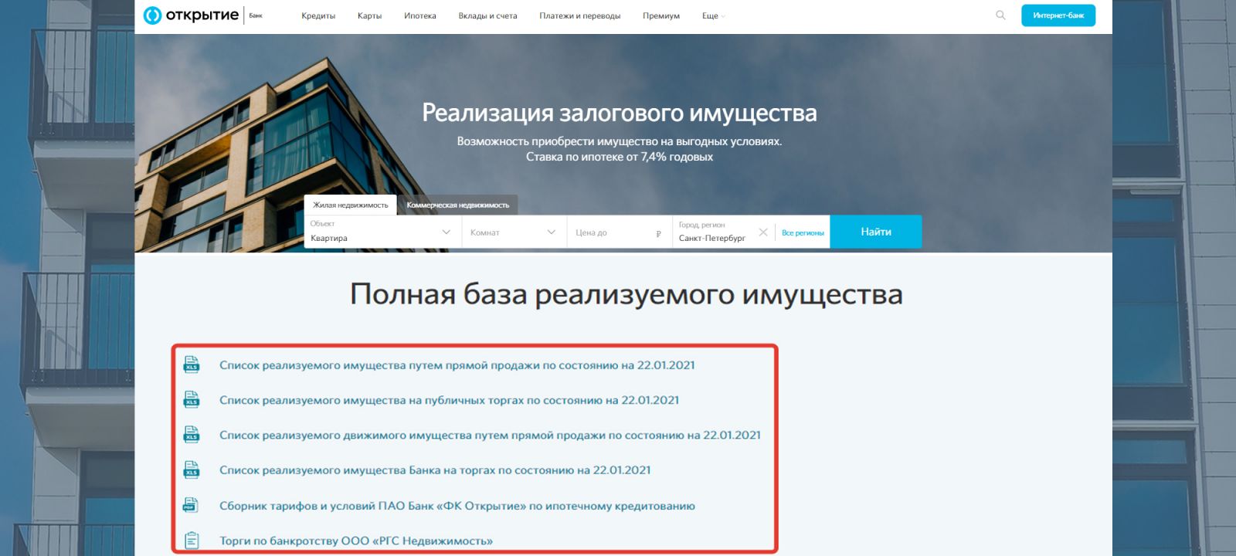1236x556 pixels.
Task: Expand the Еще menu in header
Action: click(713, 16)
